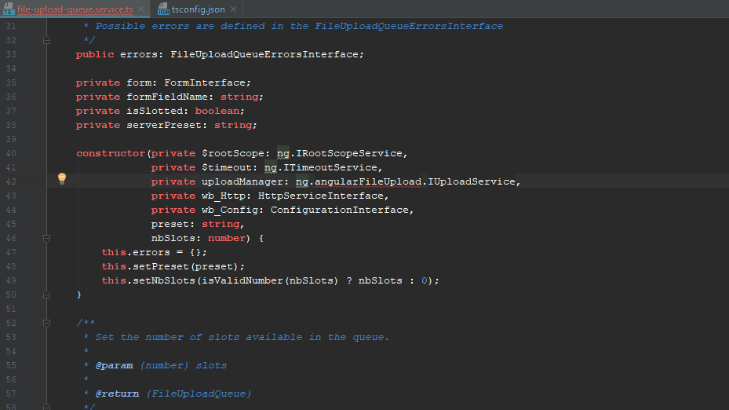729x410 pixels.
Task: Collapse the doc comment fold at line 52
Action: pos(46,323)
